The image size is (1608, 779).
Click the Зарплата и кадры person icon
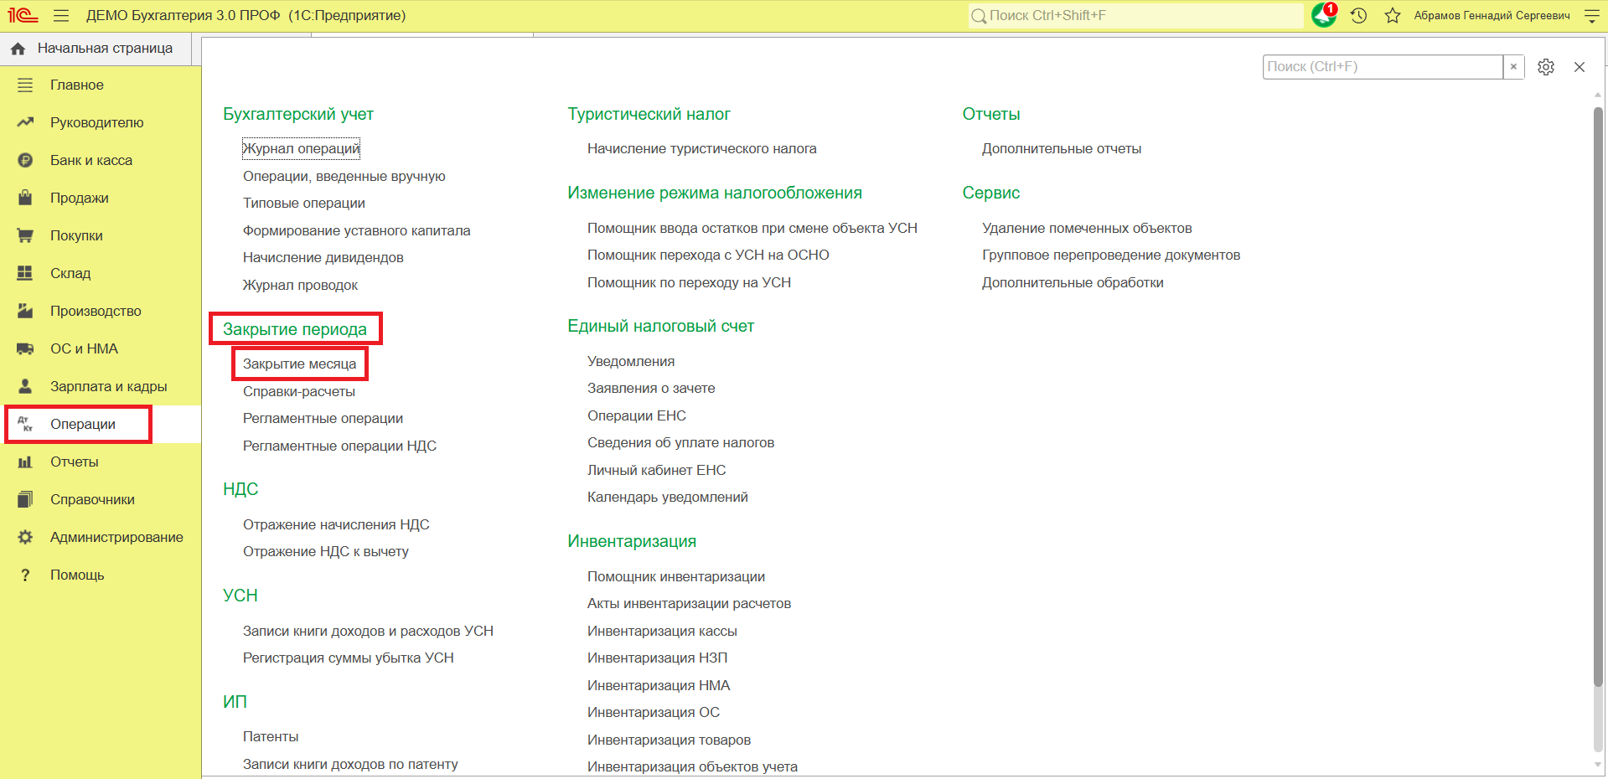(x=25, y=386)
